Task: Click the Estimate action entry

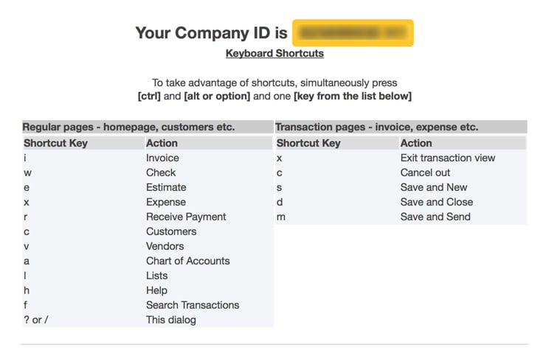Action: point(166,187)
